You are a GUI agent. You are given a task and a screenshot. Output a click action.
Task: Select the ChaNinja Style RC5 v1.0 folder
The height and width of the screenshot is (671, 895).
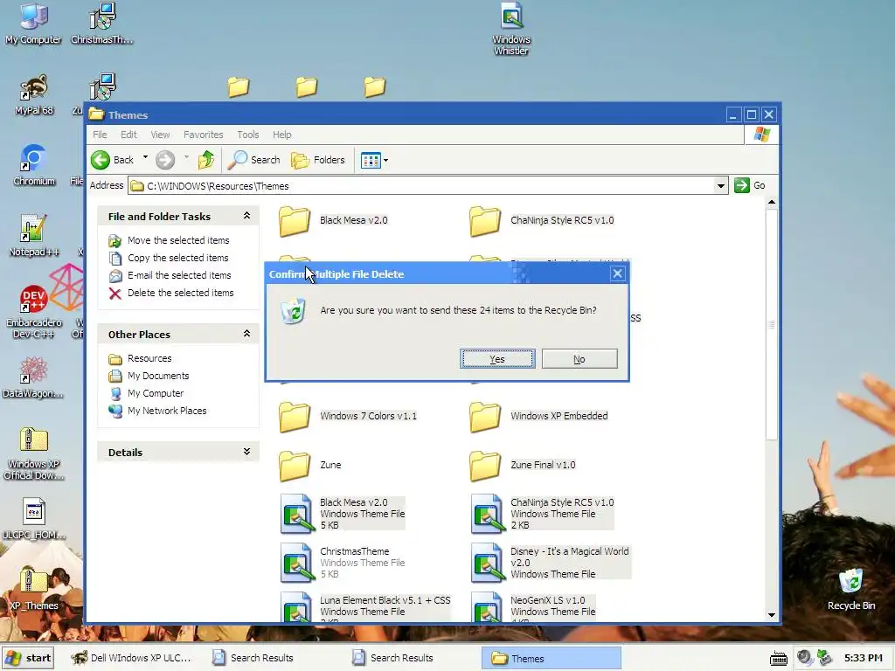[x=542, y=220]
